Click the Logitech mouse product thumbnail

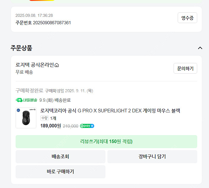pos(26,118)
